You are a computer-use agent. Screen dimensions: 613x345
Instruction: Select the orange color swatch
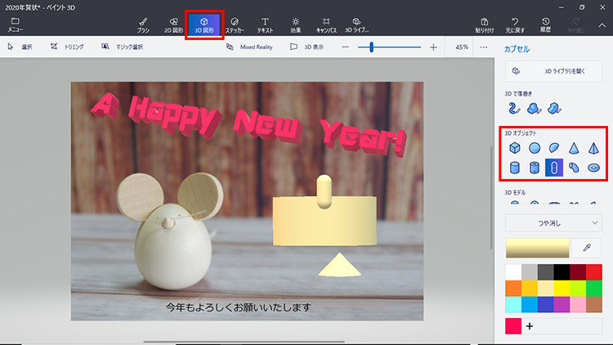(x=513, y=288)
